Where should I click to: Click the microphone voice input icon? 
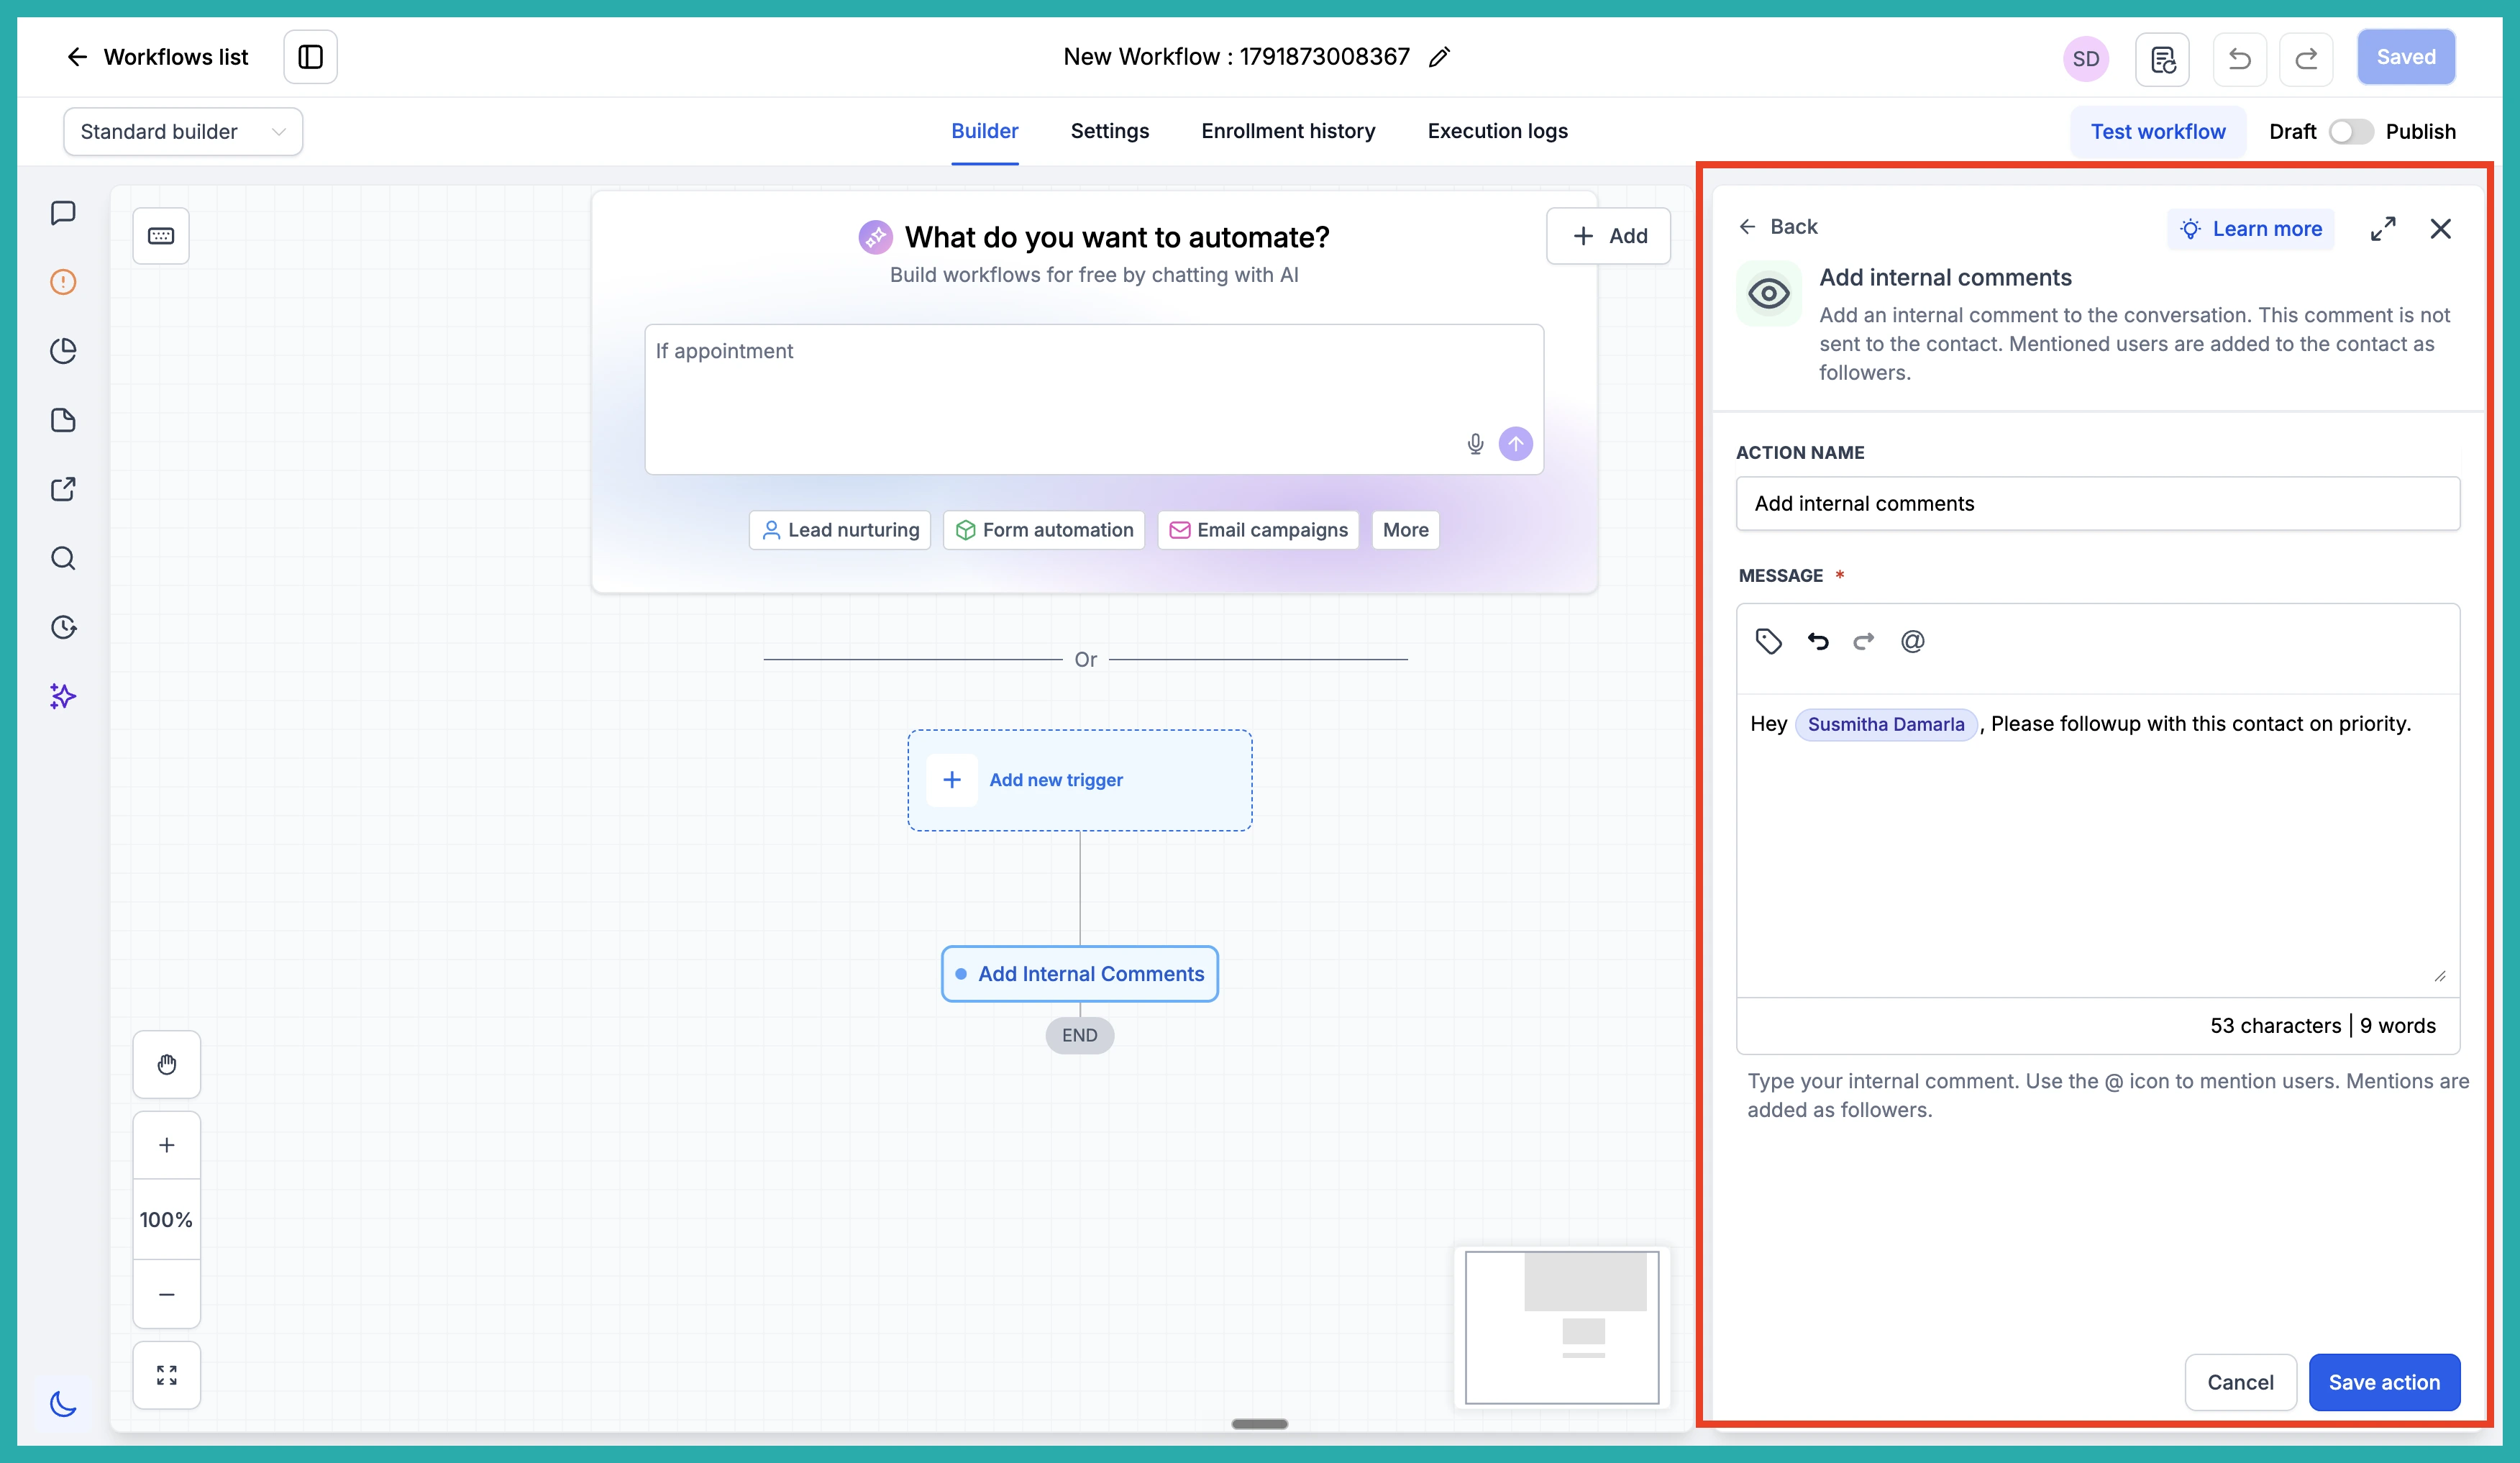1475,444
